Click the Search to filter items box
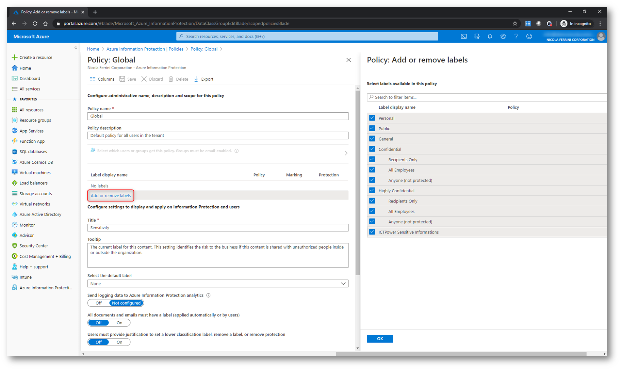Image resolution: width=621 pixels, height=370 pixels. pos(487,97)
